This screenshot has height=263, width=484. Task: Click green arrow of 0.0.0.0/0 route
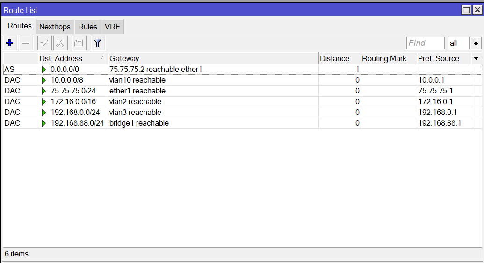[44, 70]
